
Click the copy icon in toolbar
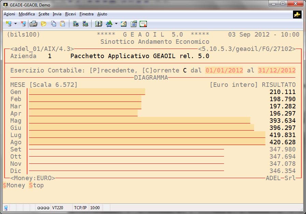54,24
